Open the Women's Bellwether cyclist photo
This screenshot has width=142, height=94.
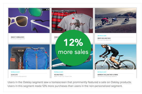(x=116, y=57)
